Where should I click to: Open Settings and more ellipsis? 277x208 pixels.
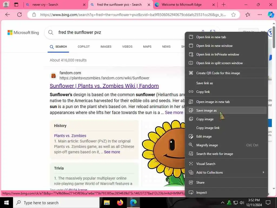tap(259, 15)
